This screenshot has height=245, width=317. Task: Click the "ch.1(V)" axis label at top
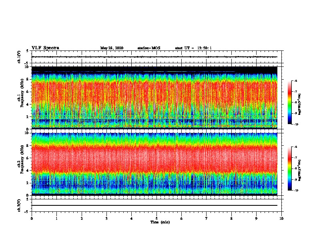(x=19, y=57)
